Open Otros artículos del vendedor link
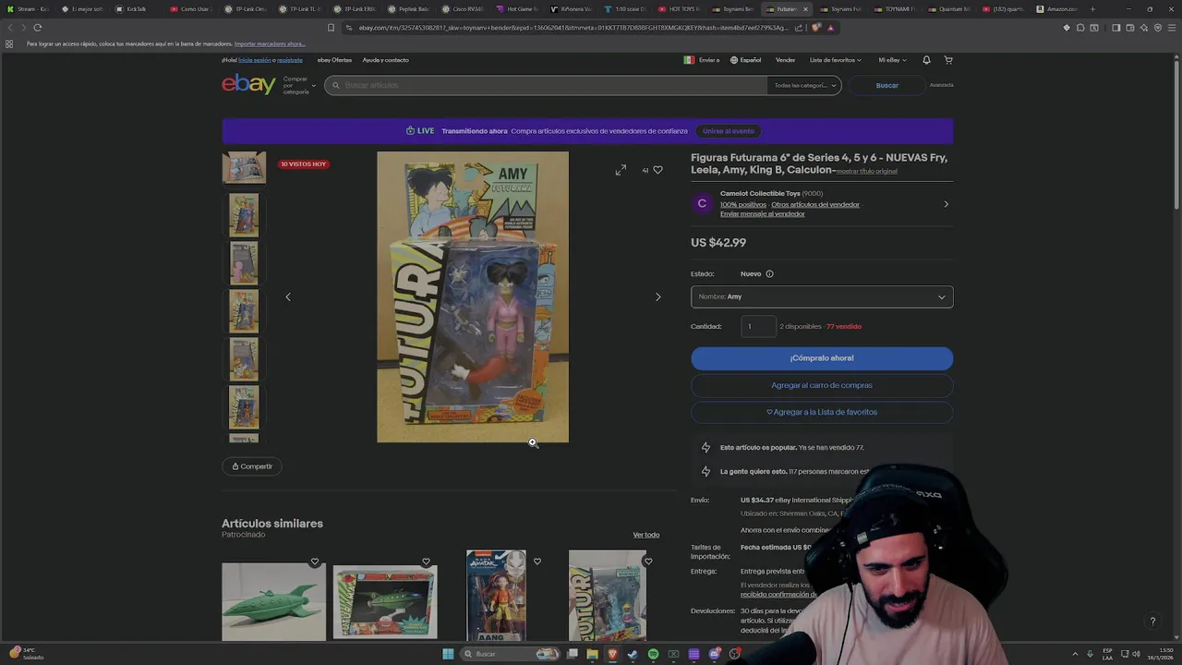 815,204
